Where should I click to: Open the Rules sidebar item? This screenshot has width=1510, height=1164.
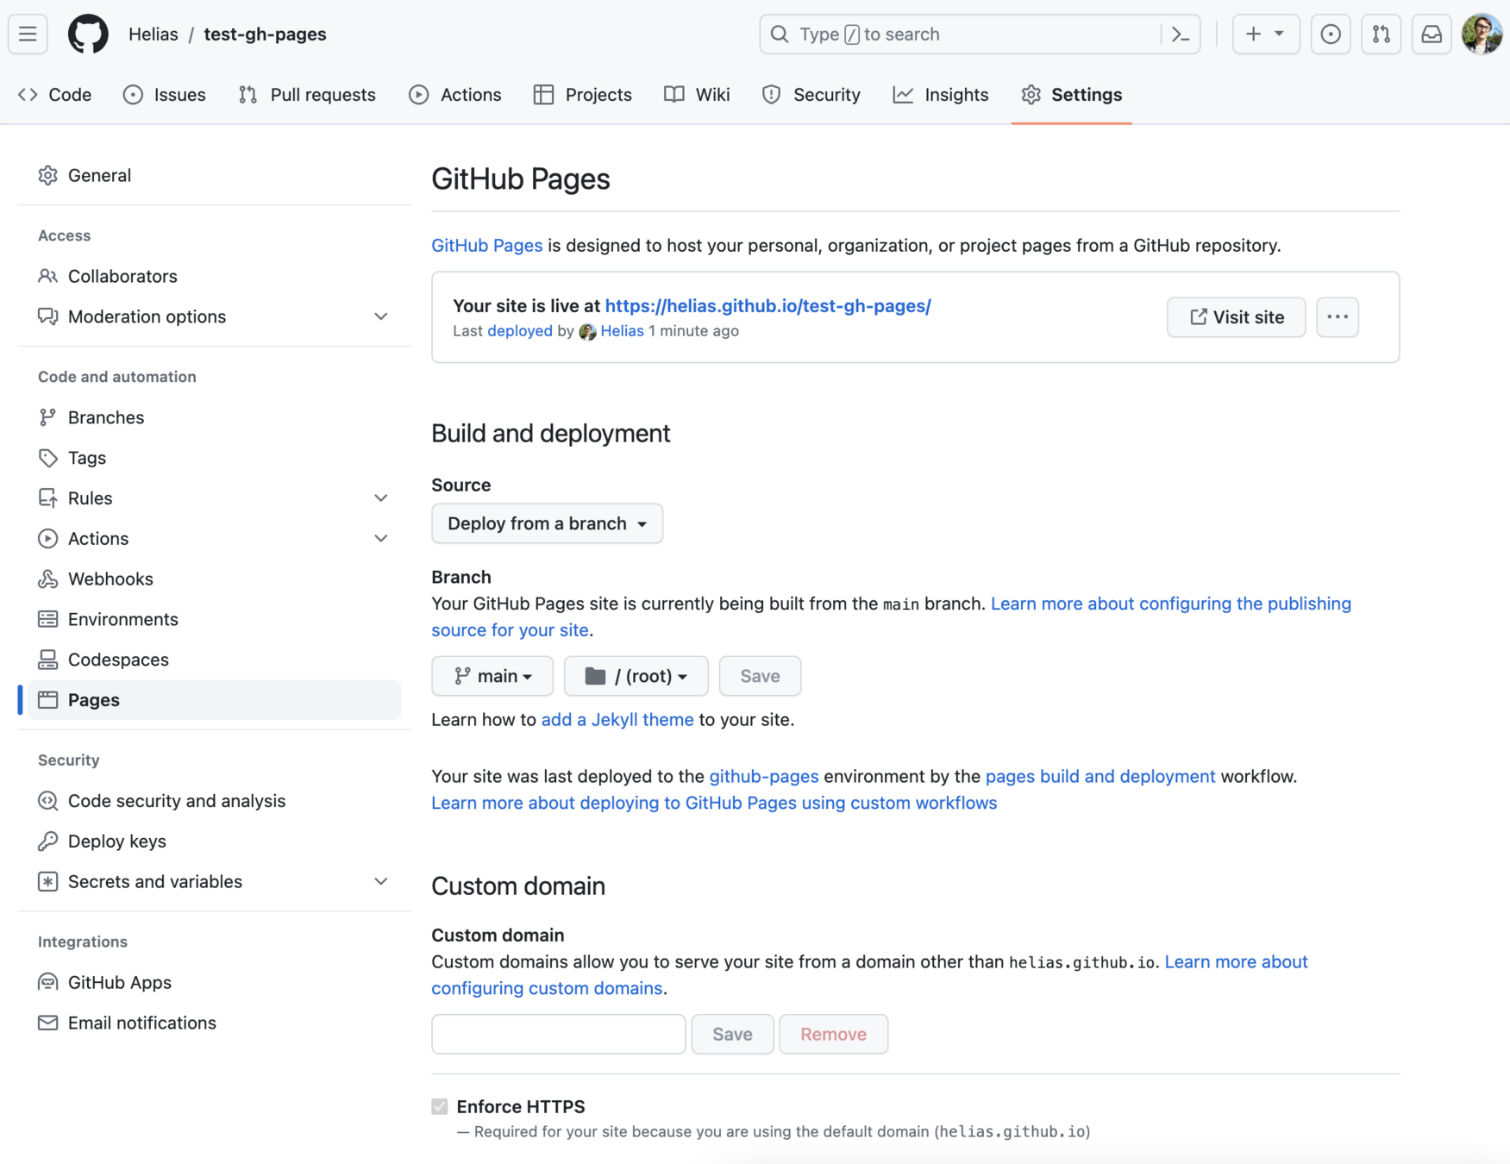[215, 498]
